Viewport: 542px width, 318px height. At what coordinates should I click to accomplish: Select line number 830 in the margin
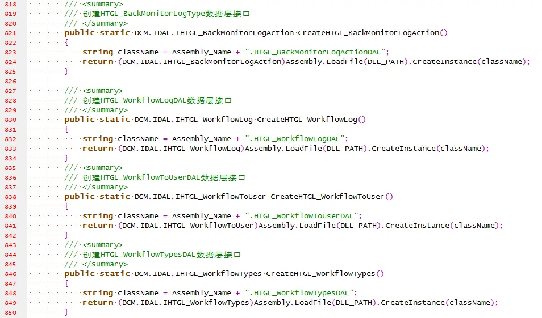click(x=10, y=120)
